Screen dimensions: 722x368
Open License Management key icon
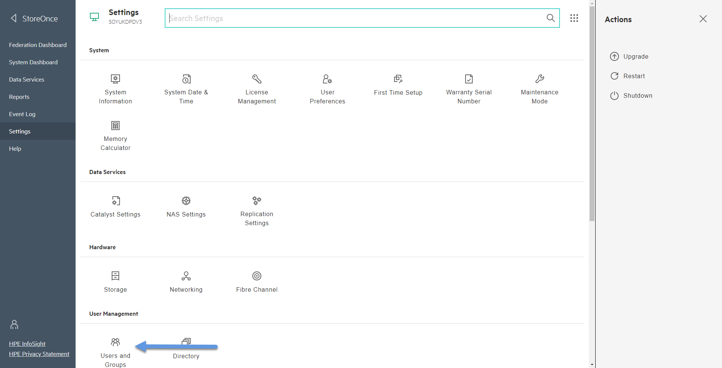[x=257, y=79]
